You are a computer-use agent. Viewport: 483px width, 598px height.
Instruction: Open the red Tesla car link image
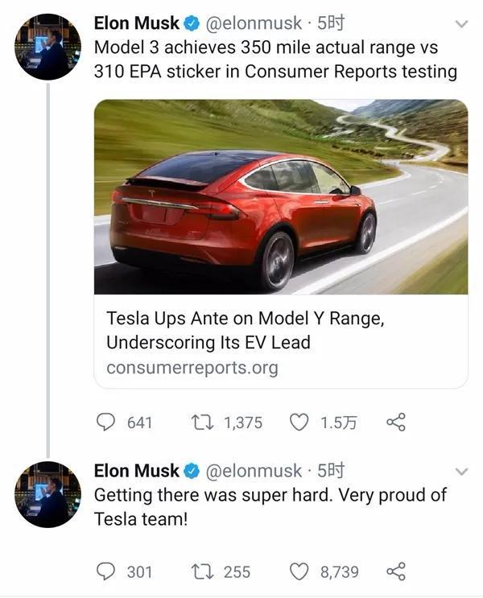click(x=281, y=197)
